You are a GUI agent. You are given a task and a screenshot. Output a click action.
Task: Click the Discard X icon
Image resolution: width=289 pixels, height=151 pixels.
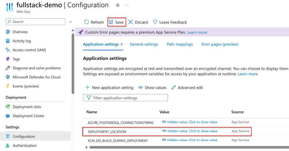[130, 22]
